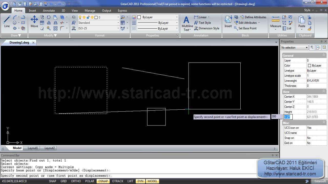
Task: Click the Match Properties brush icon
Action: click(x=309, y=28)
